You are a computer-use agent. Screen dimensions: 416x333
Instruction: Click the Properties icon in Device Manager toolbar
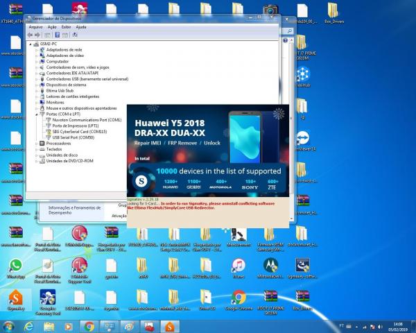[57, 35]
